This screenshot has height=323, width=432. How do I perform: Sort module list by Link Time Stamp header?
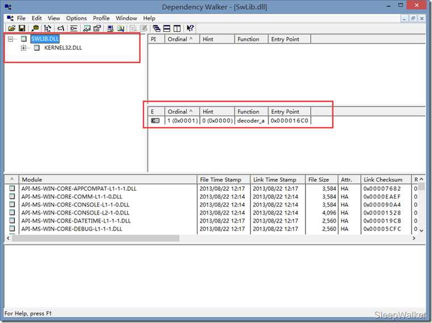pos(278,179)
